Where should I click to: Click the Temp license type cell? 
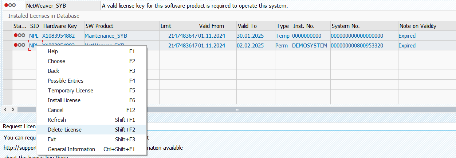pyautogui.click(x=283, y=36)
